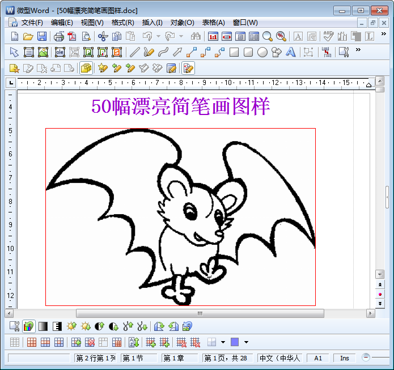Toggle the highlighted yellow notes button
The width and height of the screenshot is (394, 370).
point(86,69)
